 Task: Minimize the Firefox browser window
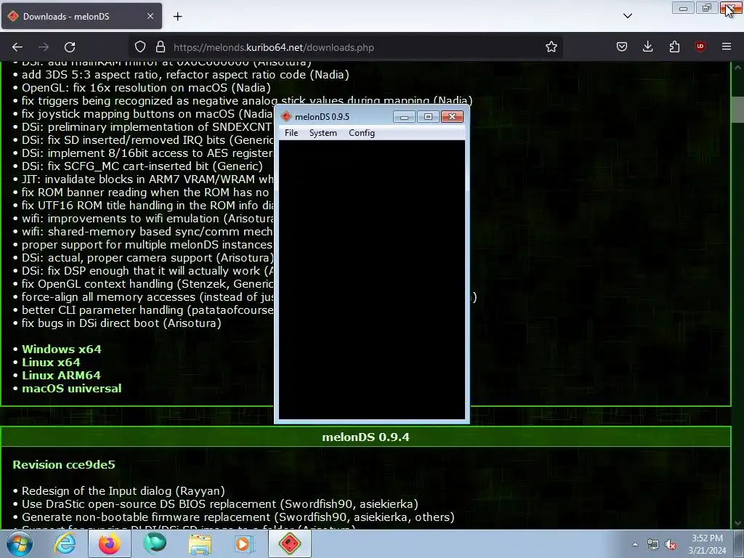click(x=683, y=8)
